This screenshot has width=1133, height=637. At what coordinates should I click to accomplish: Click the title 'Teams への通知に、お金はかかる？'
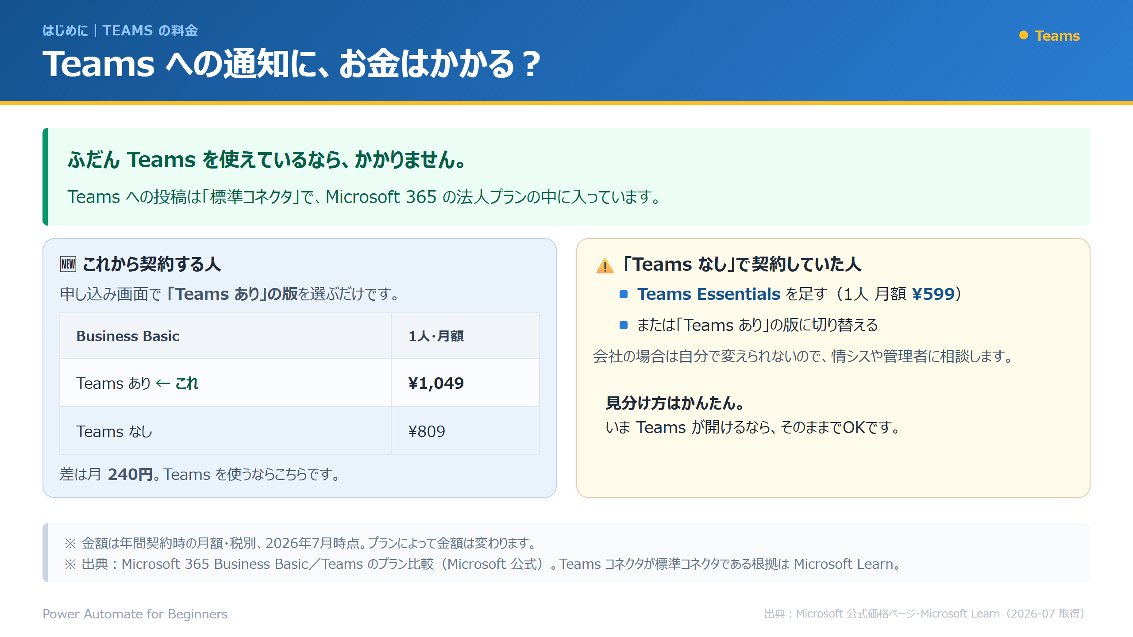click(x=292, y=64)
